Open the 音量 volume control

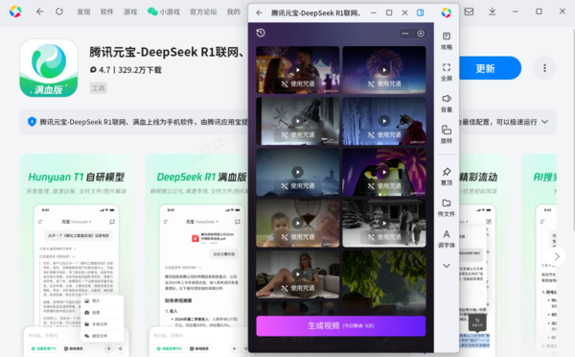tap(447, 104)
